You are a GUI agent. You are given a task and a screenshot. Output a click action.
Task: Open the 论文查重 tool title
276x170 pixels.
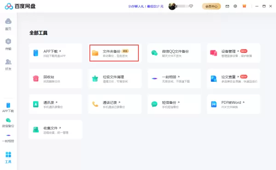[228, 77]
